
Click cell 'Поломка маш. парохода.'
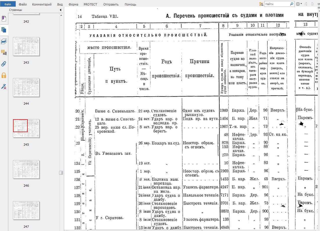point(165,181)
